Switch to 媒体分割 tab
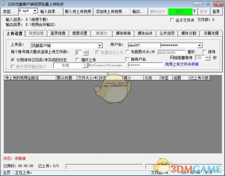The height and width of the screenshot is (176, 225). [189, 33]
